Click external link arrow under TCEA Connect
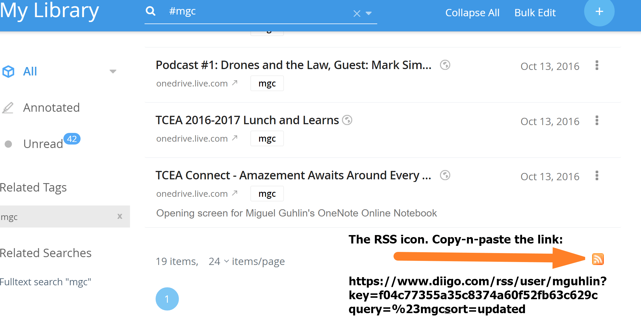Viewport: 641px width, 323px height. [x=235, y=193]
